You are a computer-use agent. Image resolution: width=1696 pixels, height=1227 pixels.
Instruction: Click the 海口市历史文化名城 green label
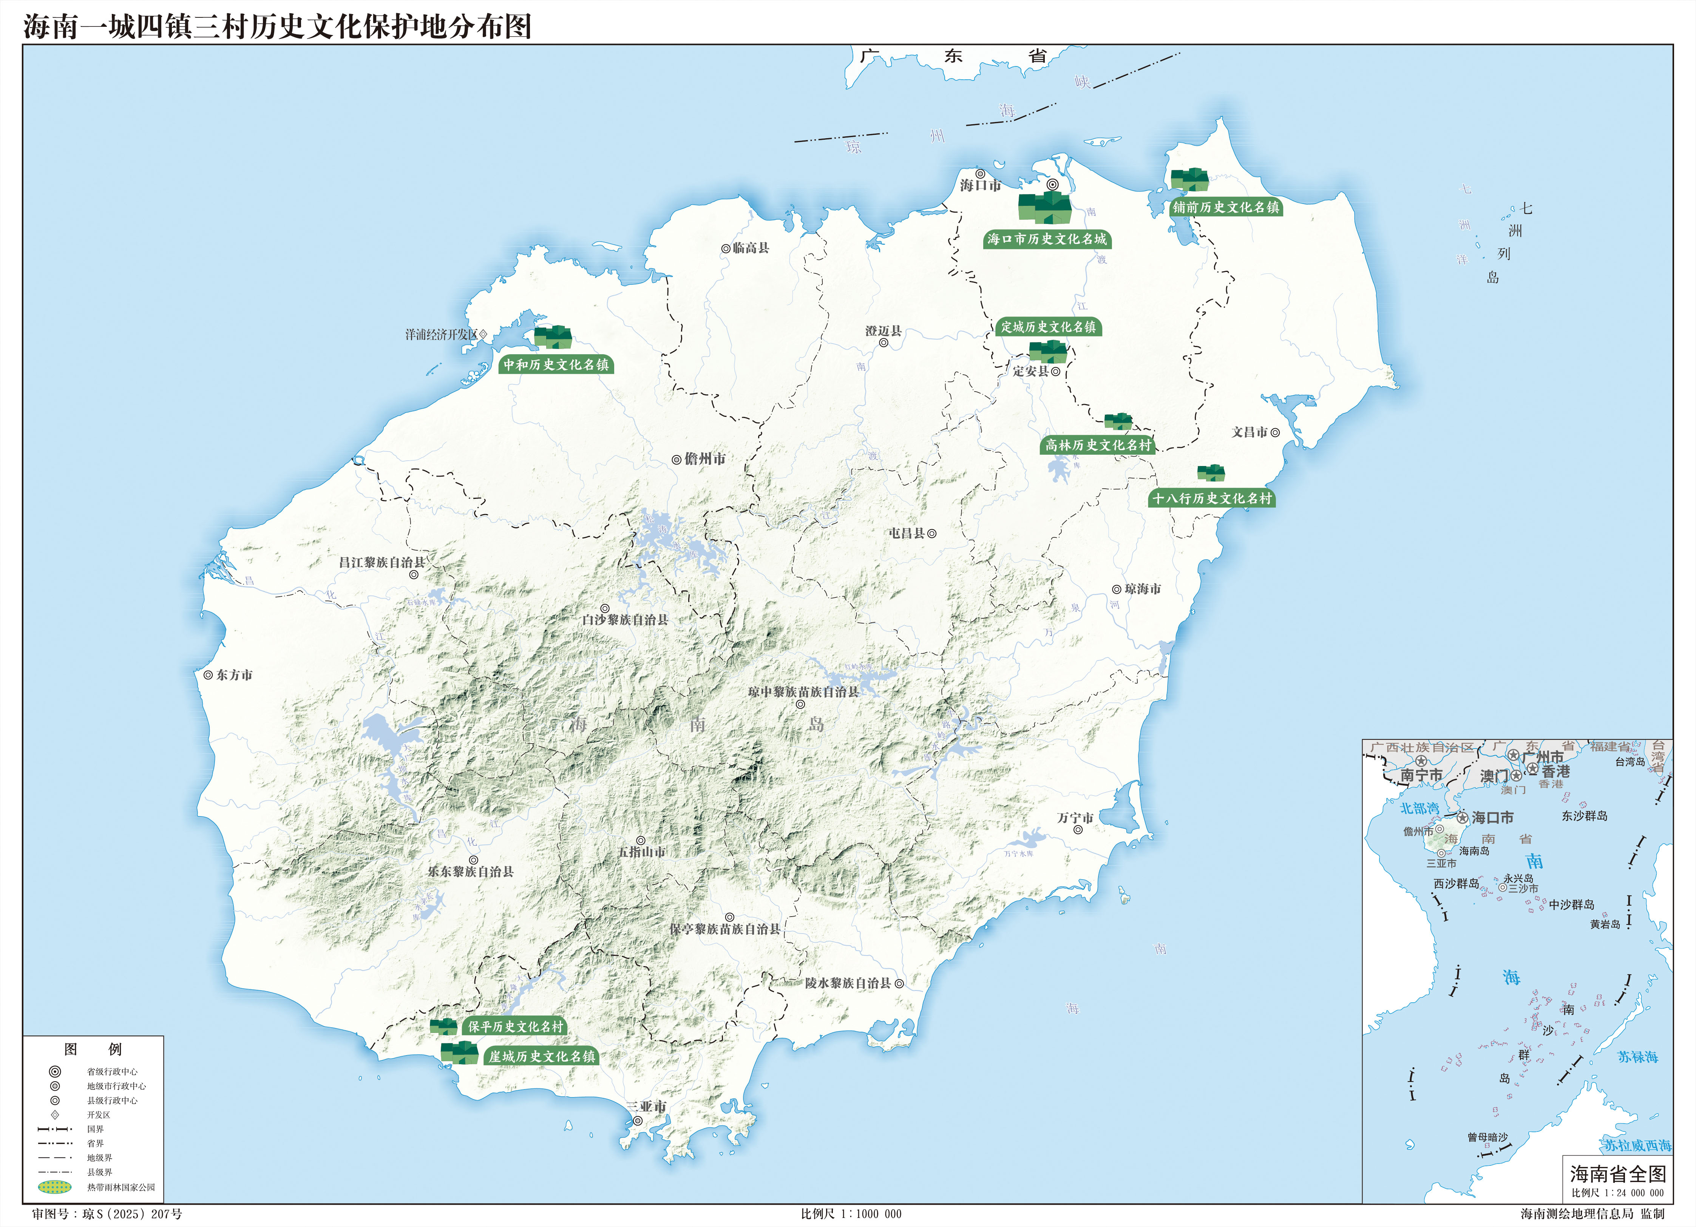point(1046,239)
